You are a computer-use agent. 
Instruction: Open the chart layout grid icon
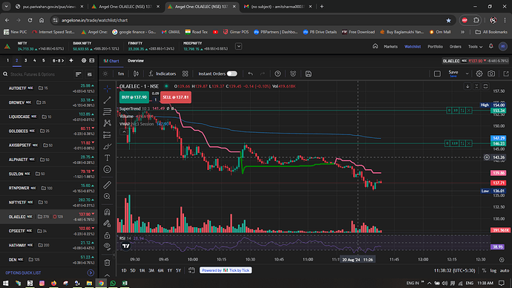coord(186,73)
